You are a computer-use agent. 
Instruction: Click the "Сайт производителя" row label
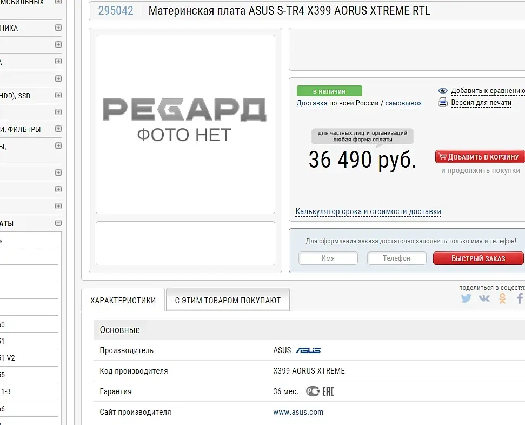[135, 412]
